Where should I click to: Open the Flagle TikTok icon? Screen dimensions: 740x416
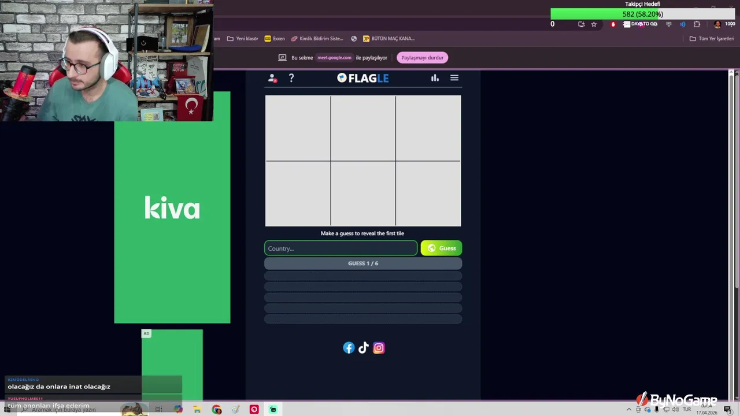point(364,348)
